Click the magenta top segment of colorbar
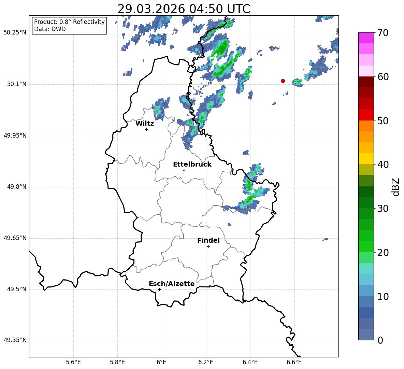Image resolution: width=404 pixels, height=369 pixels. (366, 38)
